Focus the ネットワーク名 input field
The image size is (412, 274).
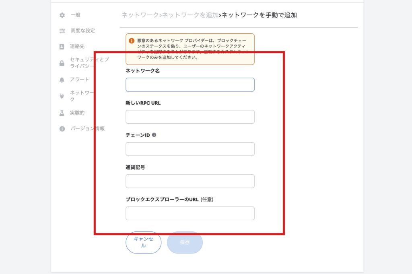click(190, 85)
